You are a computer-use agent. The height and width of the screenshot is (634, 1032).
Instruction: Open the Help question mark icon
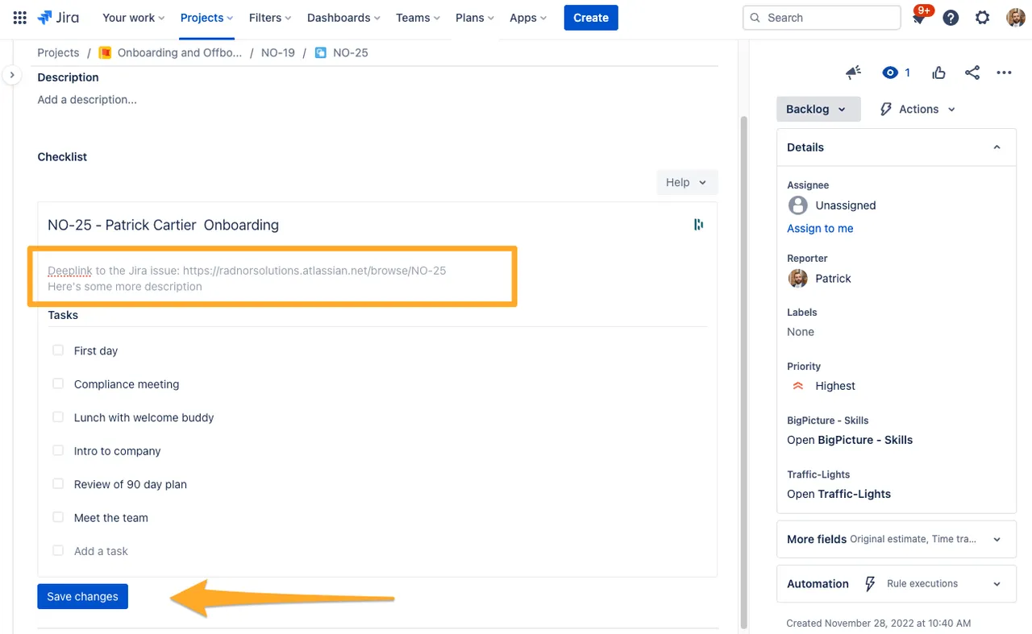pos(951,18)
